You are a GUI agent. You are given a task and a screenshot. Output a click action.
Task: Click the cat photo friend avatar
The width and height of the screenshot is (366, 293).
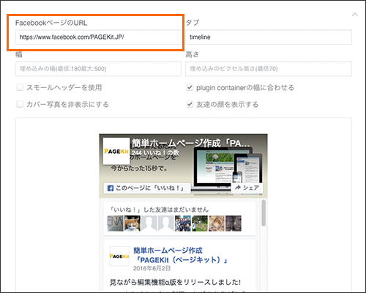pyautogui.click(x=132, y=223)
